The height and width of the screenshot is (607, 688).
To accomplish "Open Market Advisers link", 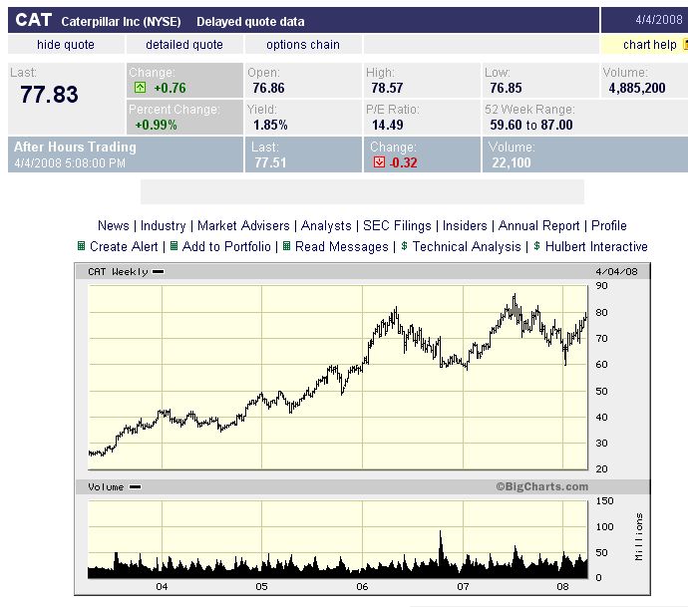I will pos(243,226).
